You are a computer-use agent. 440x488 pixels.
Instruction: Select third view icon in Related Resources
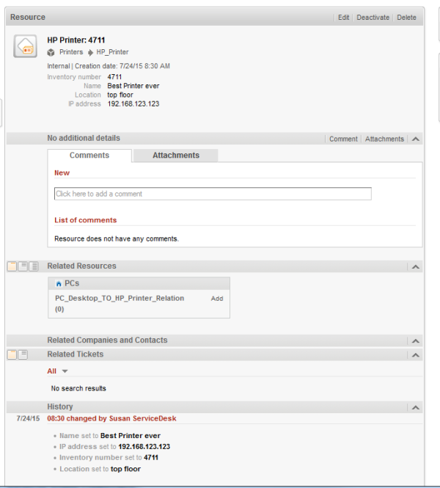click(34, 266)
